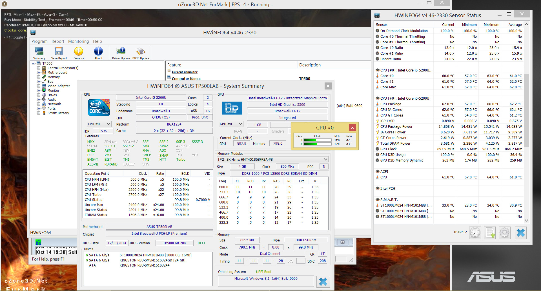Expand the Motherboard tree node
Image resolution: width=541 pixels, height=291 pixels.
click(39, 72)
